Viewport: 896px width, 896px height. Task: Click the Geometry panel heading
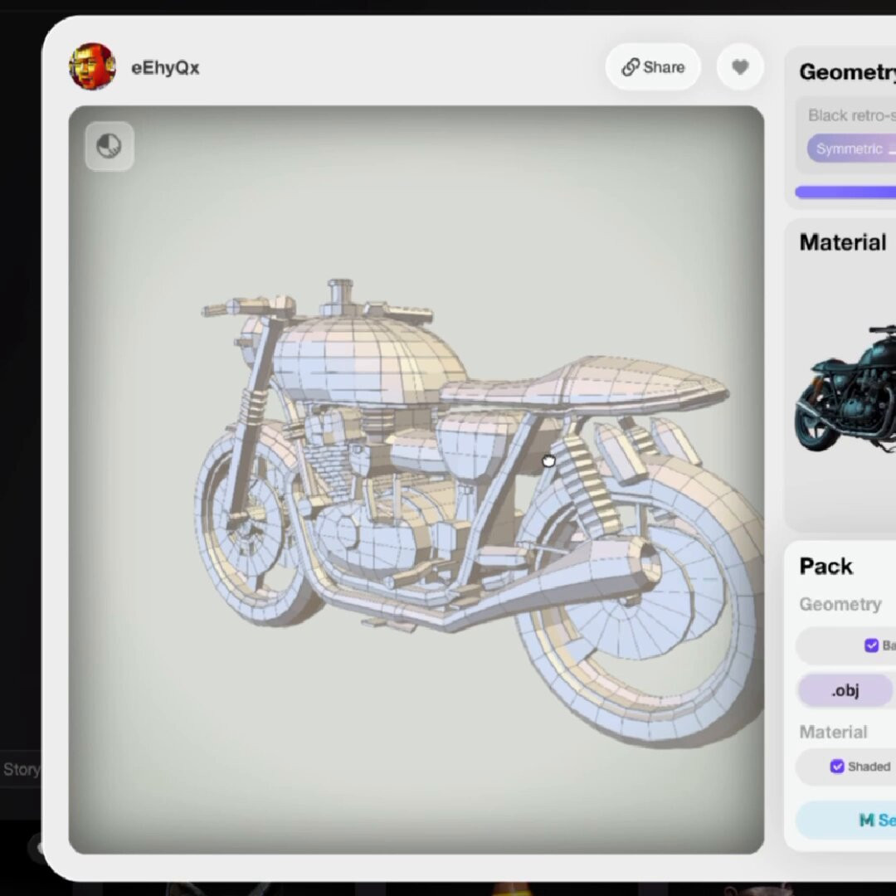coord(847,72)
